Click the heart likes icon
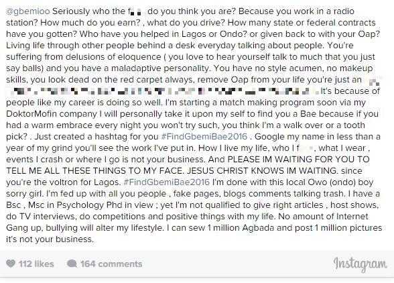The height and width of the screenshot is (283, 394). [11, 264]
